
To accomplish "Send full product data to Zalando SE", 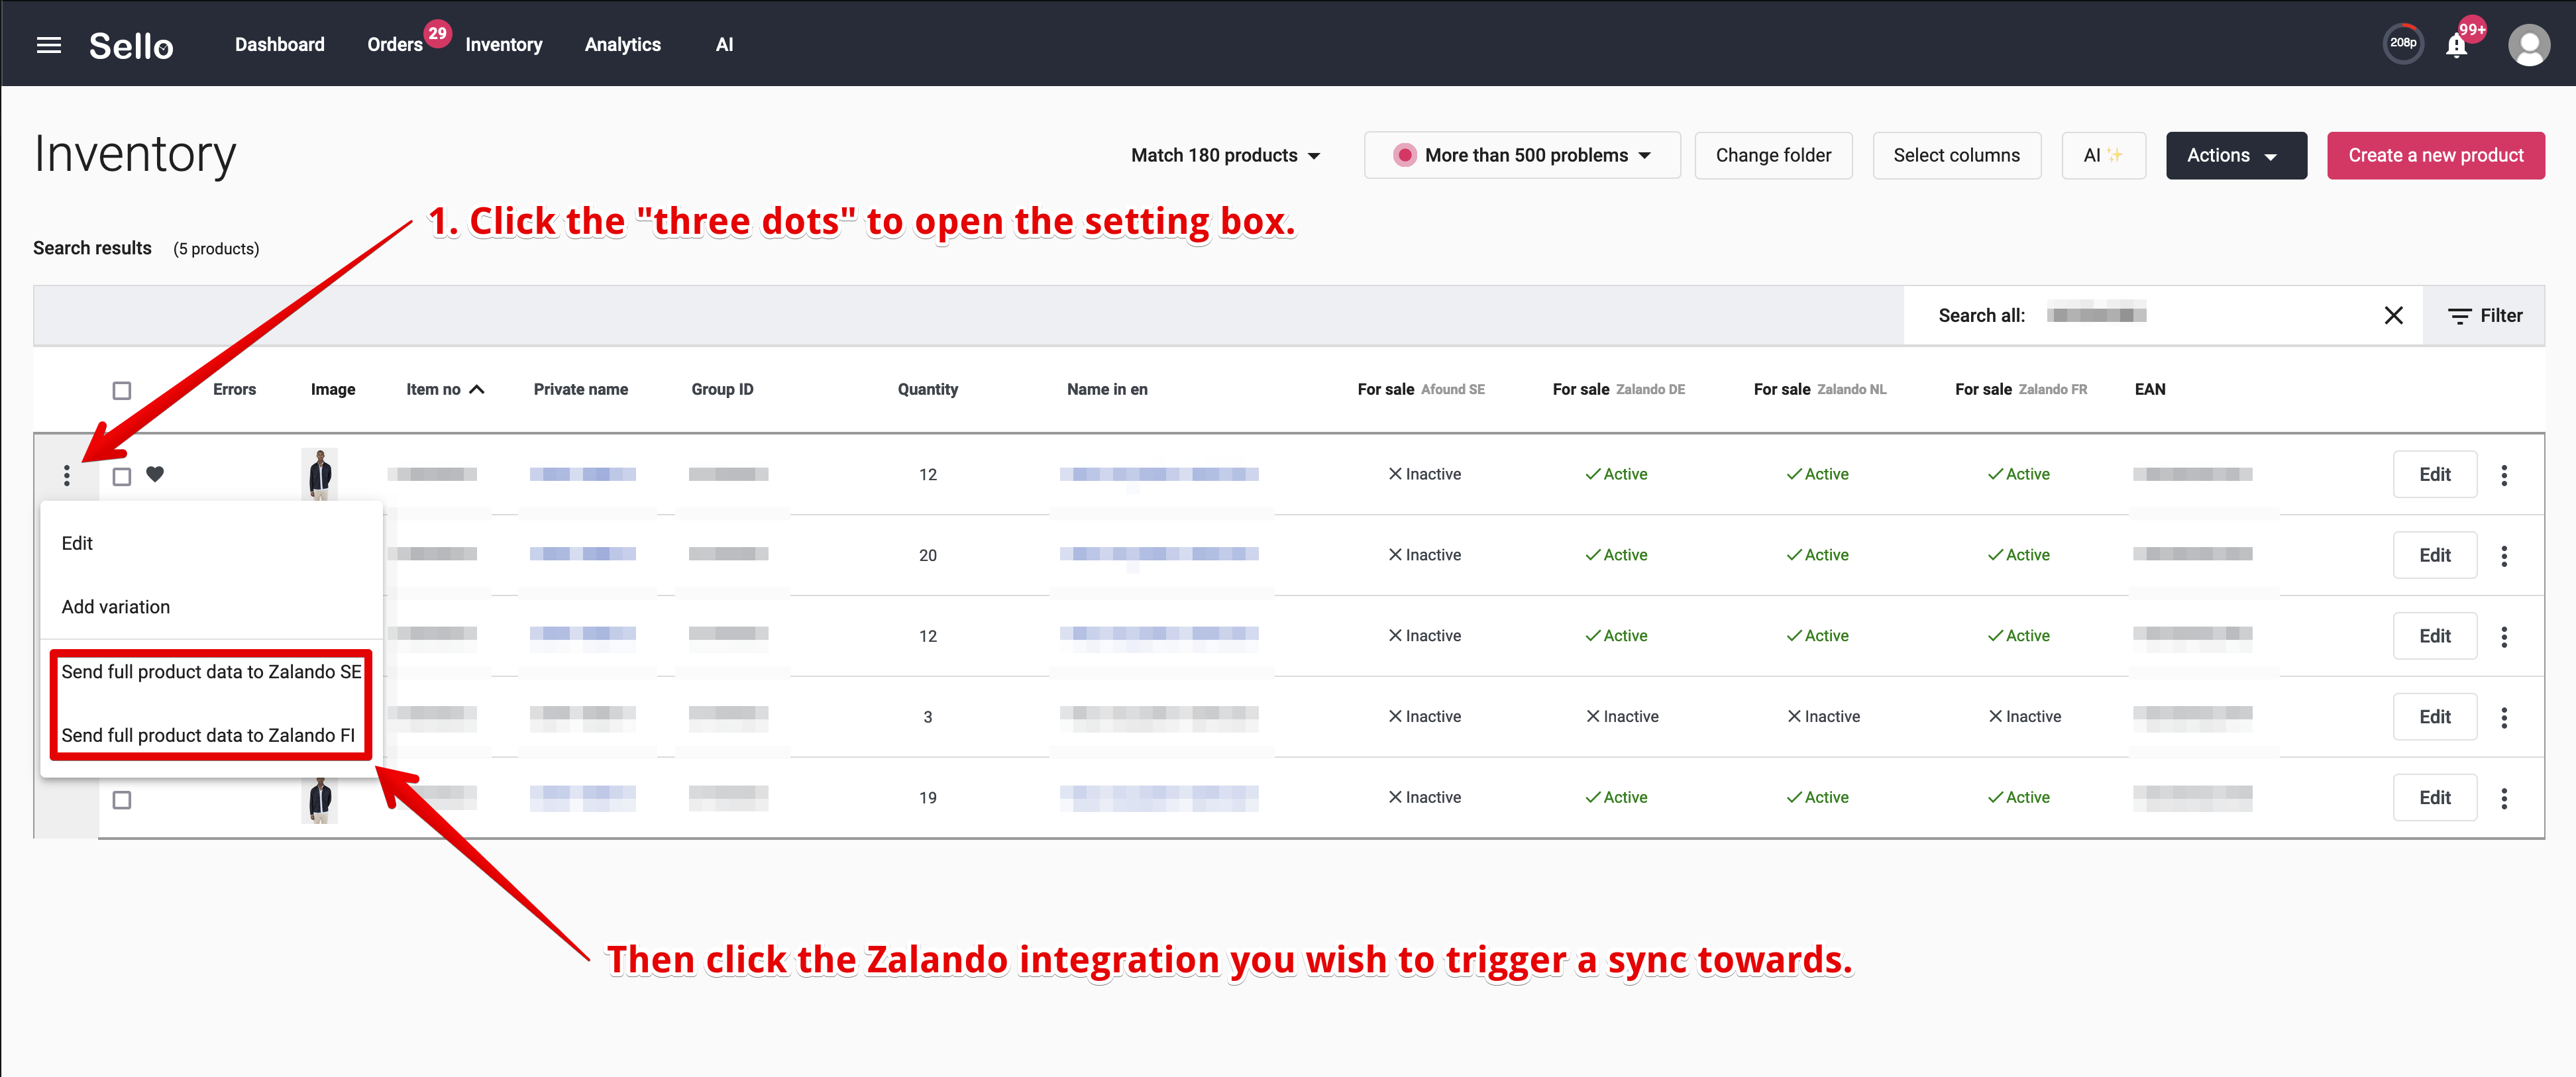I will point(211,672).
